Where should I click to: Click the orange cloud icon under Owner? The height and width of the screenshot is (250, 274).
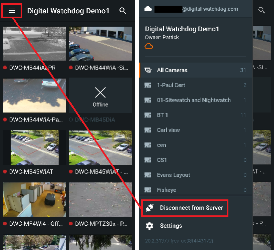(x=149, y=46)
